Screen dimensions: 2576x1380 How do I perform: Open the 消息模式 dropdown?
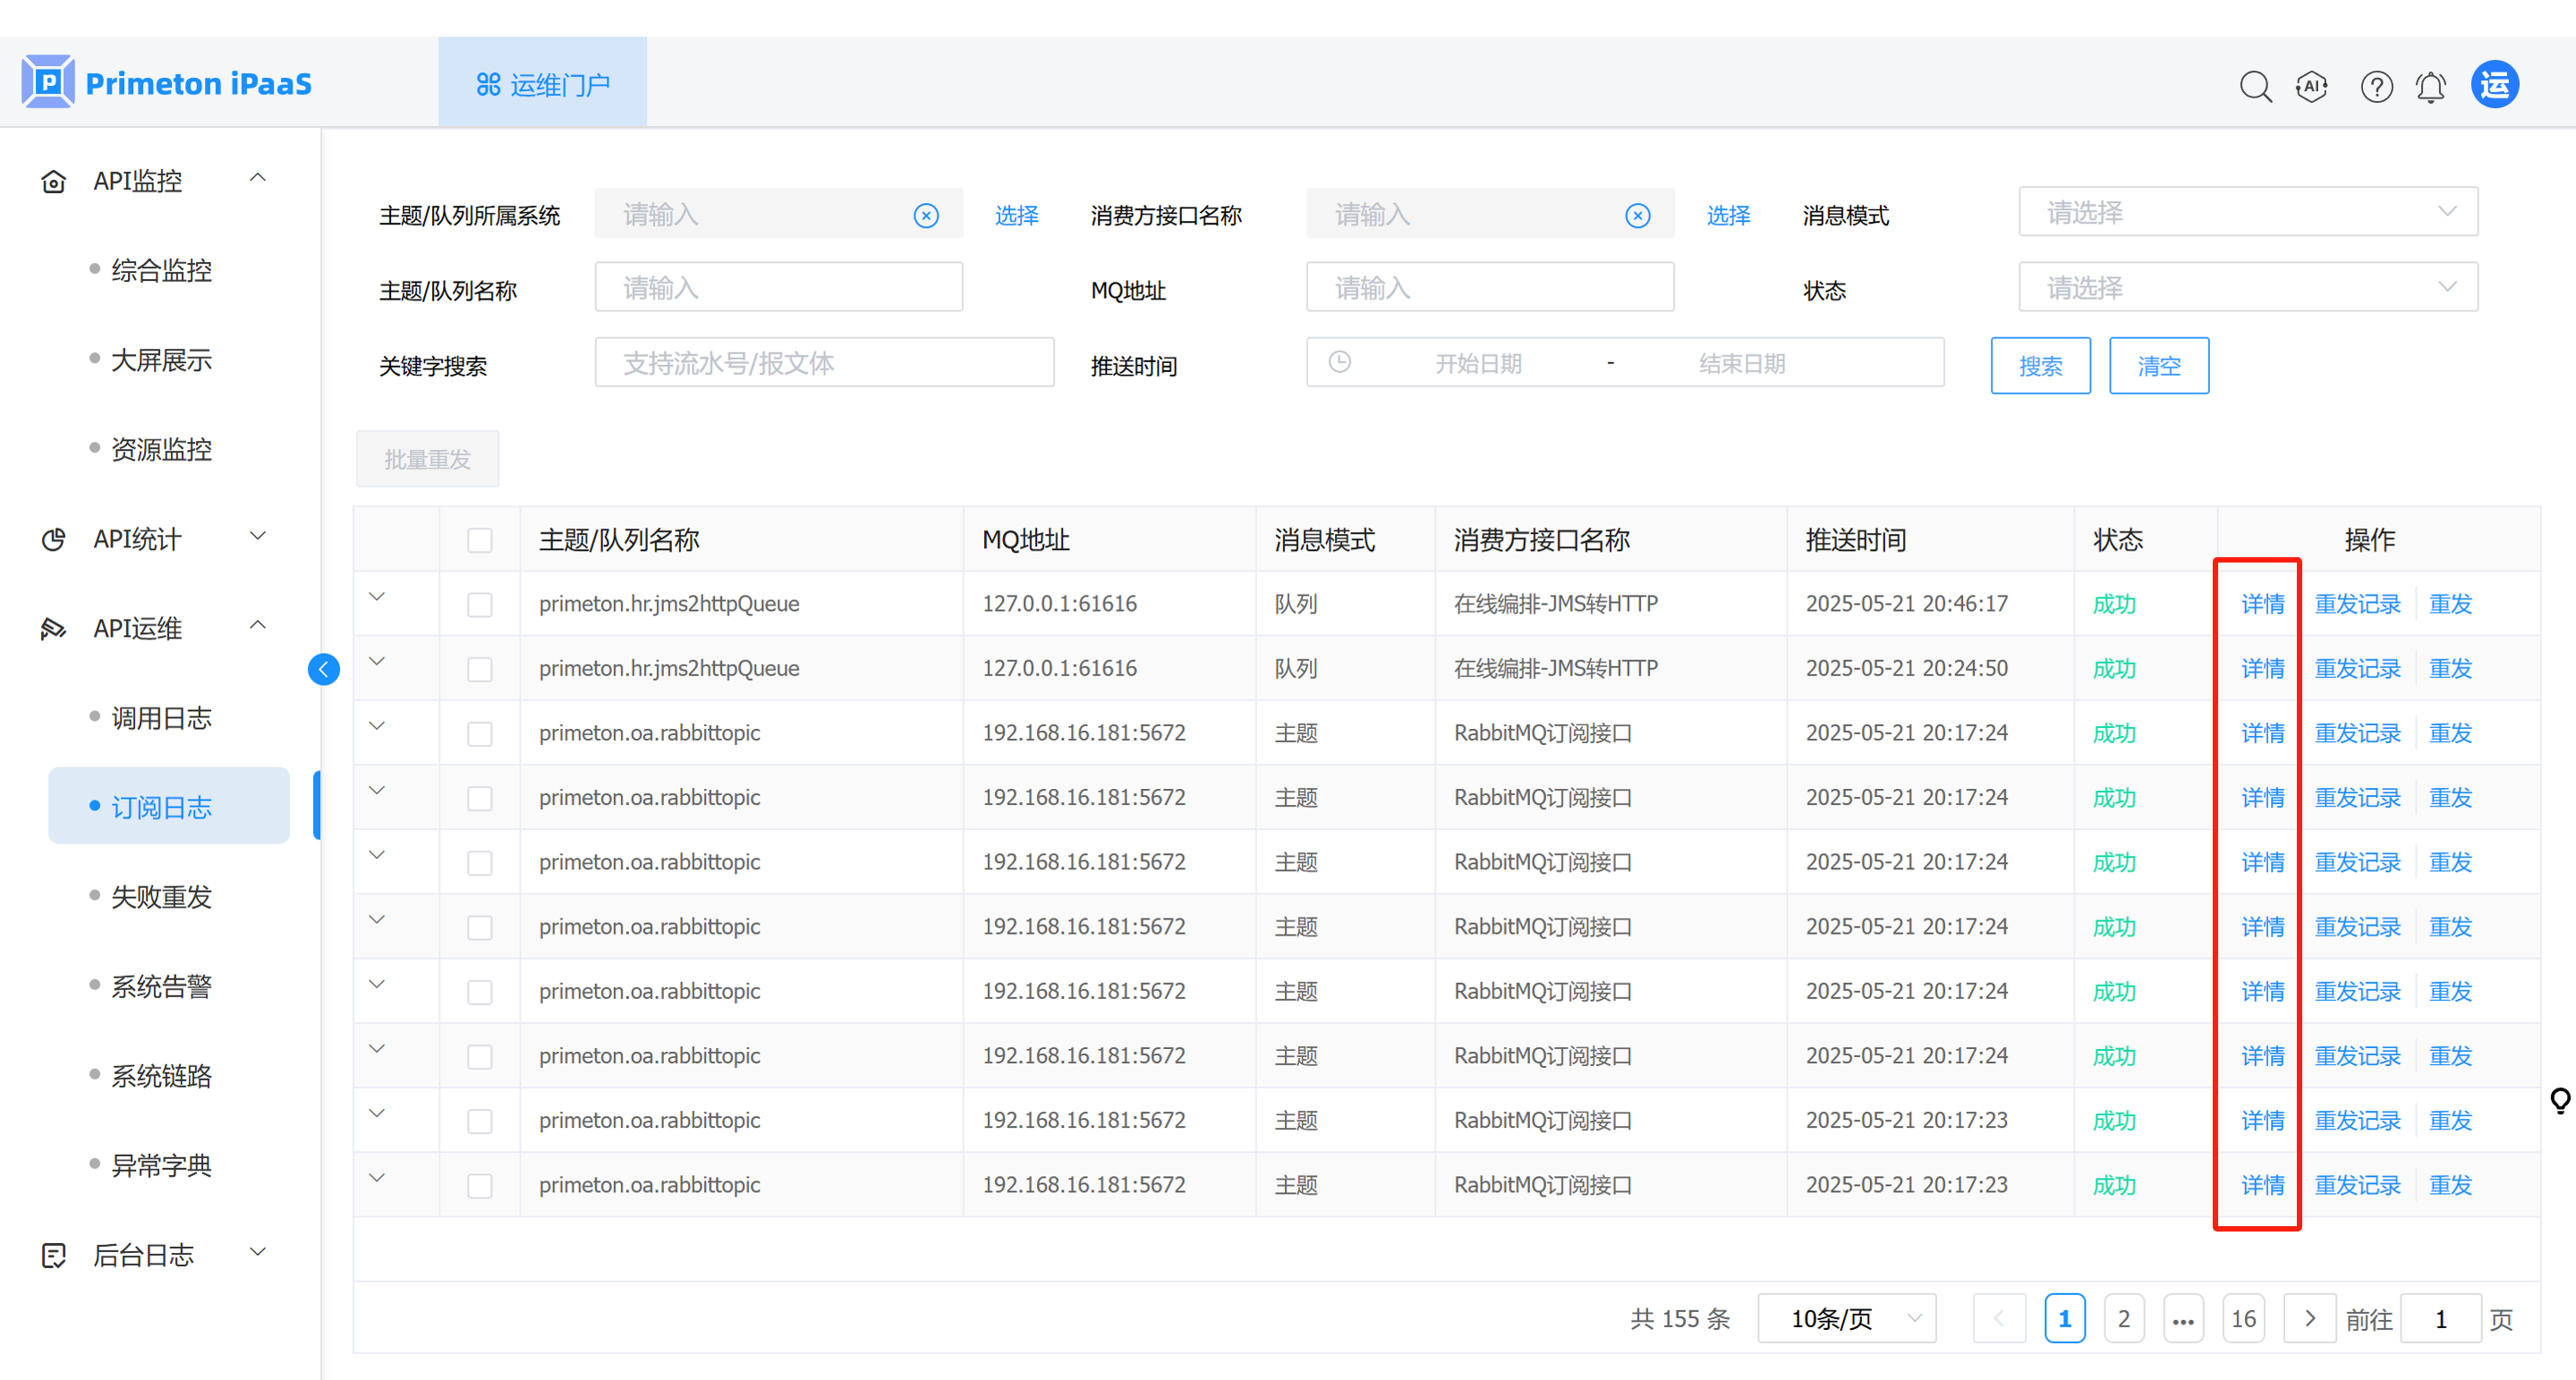[2247, 212]
